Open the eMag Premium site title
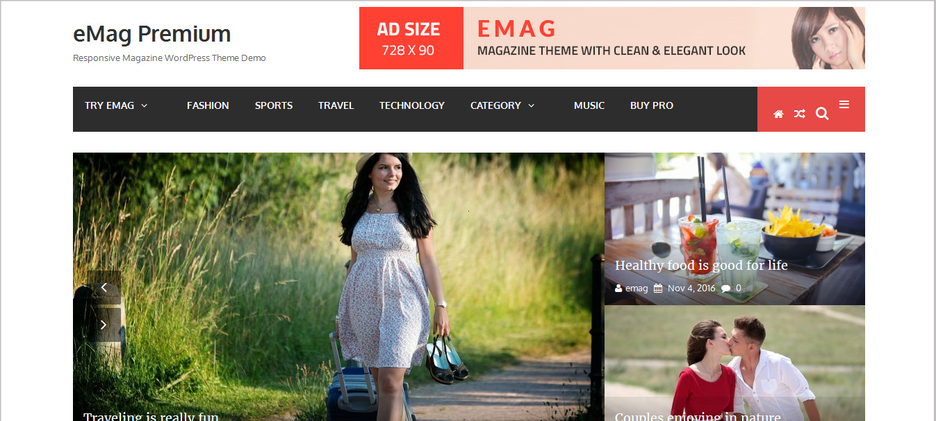This screenshot has width=936, height=421. click(151, 33)
